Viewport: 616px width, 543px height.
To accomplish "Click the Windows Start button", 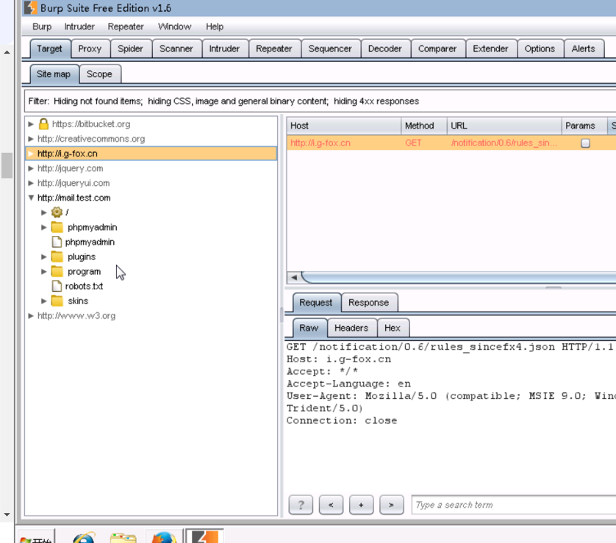I will coord(35,537).
